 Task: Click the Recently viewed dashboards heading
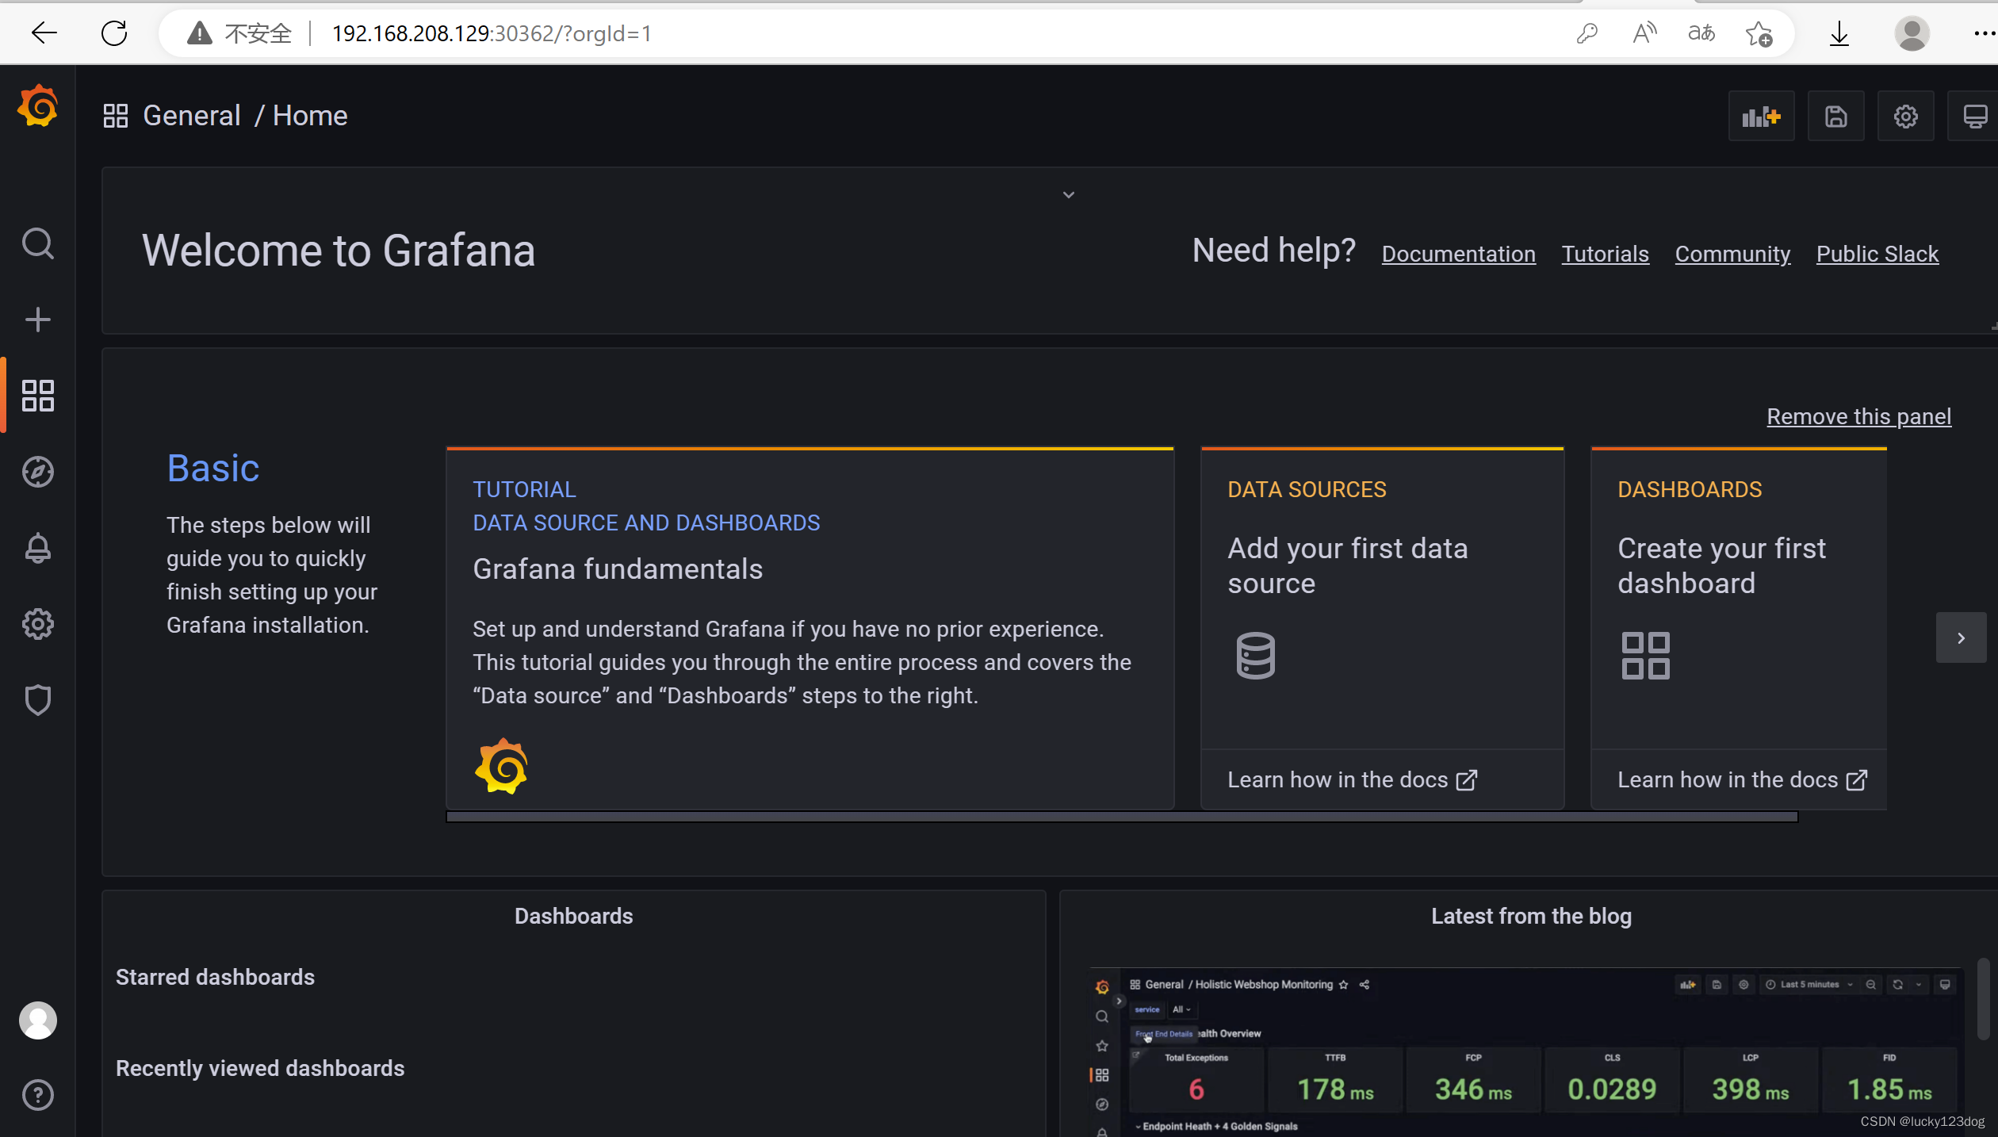coord(260,1068)
